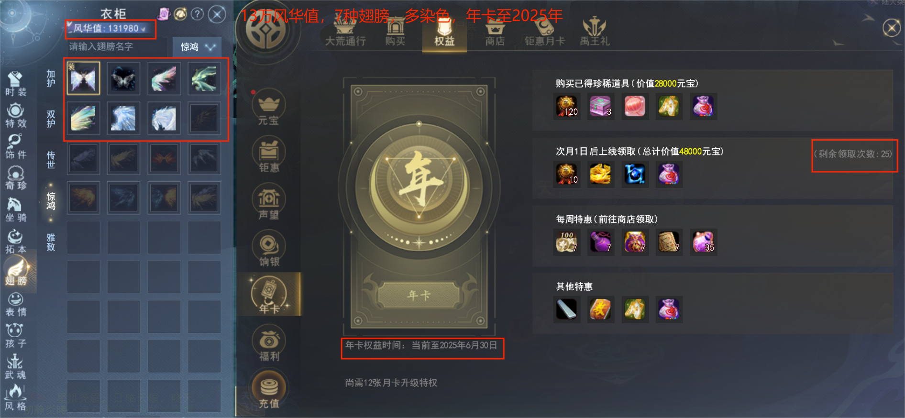Select the 充值 recharge icon
Screen dimensions: 905x418
(x=268, y=390)
